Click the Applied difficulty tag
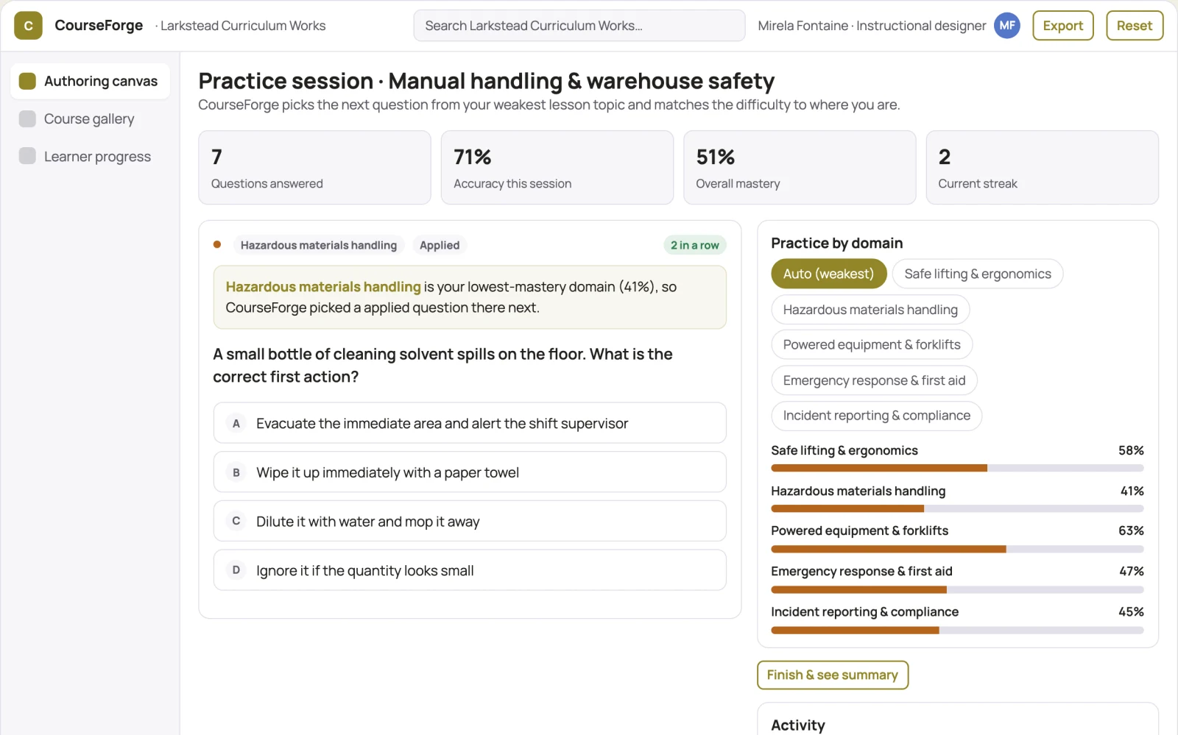The height and width of the screenshot is (735, 1178). click(x=440, y=245)
